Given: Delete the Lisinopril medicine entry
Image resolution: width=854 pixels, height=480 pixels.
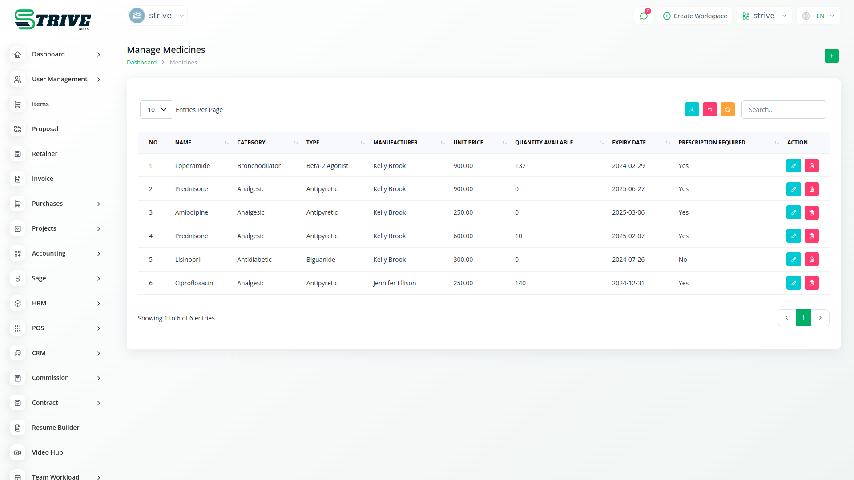Looking at the screenshot, I should pyautogui.click(x=811, y=260).
